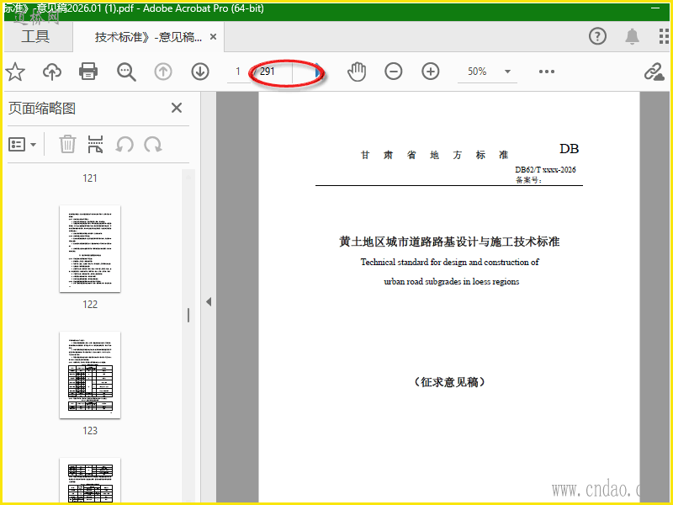
Task: Click the 50% zoom level field
Action: coord(477,72)
